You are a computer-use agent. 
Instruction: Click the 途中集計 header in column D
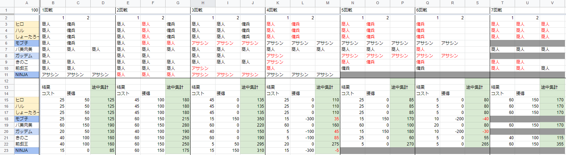point(103,87)
